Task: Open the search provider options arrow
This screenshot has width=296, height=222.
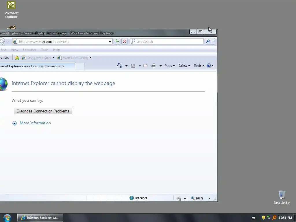Action: coord(213,41)
